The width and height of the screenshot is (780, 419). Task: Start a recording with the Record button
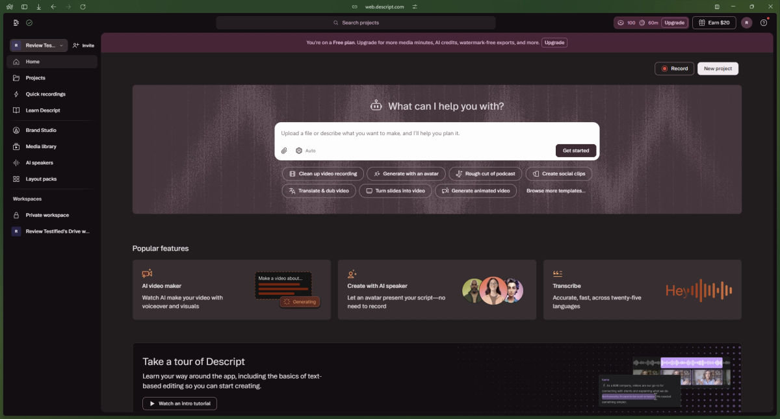point(674,68)
